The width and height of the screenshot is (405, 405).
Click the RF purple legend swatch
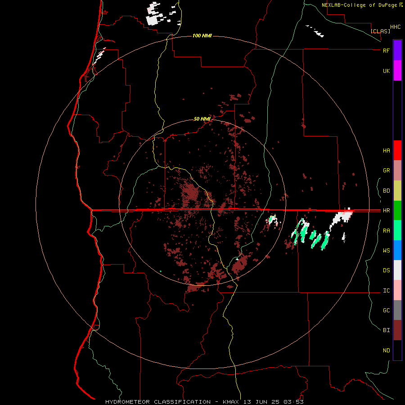coord(397,50)
